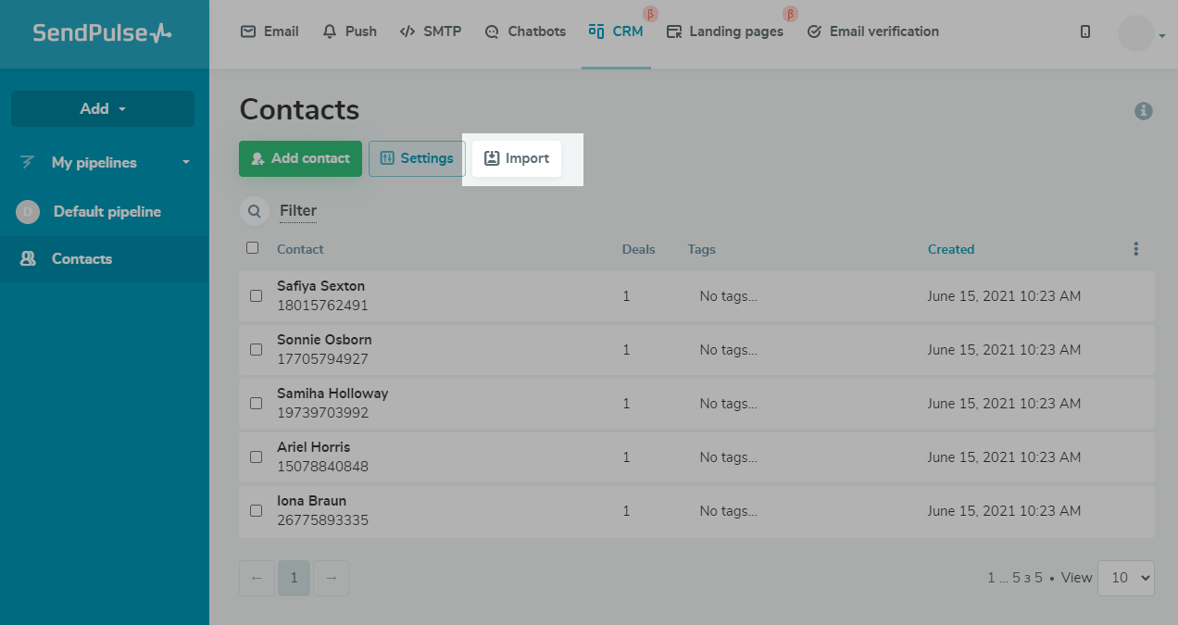Image resolution: width=1178 pixels, height=625 pixels.
Task: Click No tags in Ariel Horris row
Action: pos(728,457)
